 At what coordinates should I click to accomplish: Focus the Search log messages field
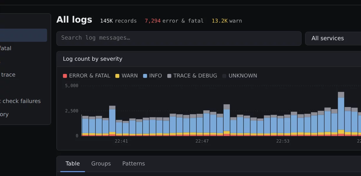pyautogui.click(x=179, y=38)
